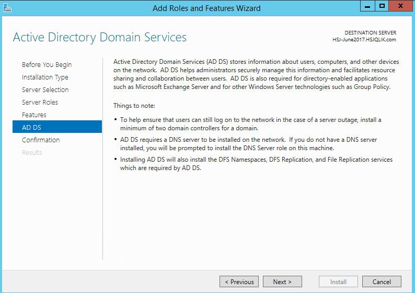Click the destination server name text
Viewport: 415px width, 293px height.
coord(364,40)
